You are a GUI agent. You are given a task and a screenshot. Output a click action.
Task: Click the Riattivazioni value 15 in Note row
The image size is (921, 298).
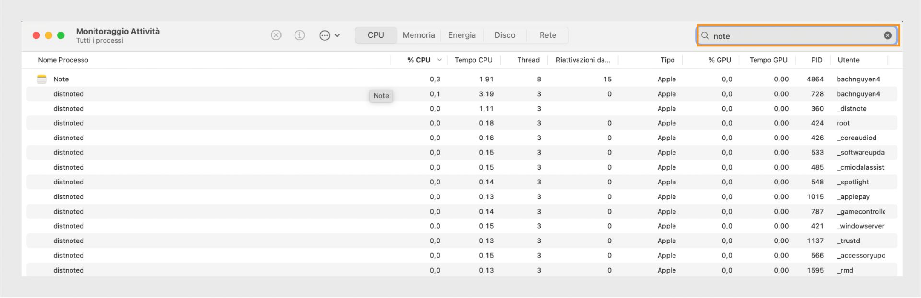[607, 79]
